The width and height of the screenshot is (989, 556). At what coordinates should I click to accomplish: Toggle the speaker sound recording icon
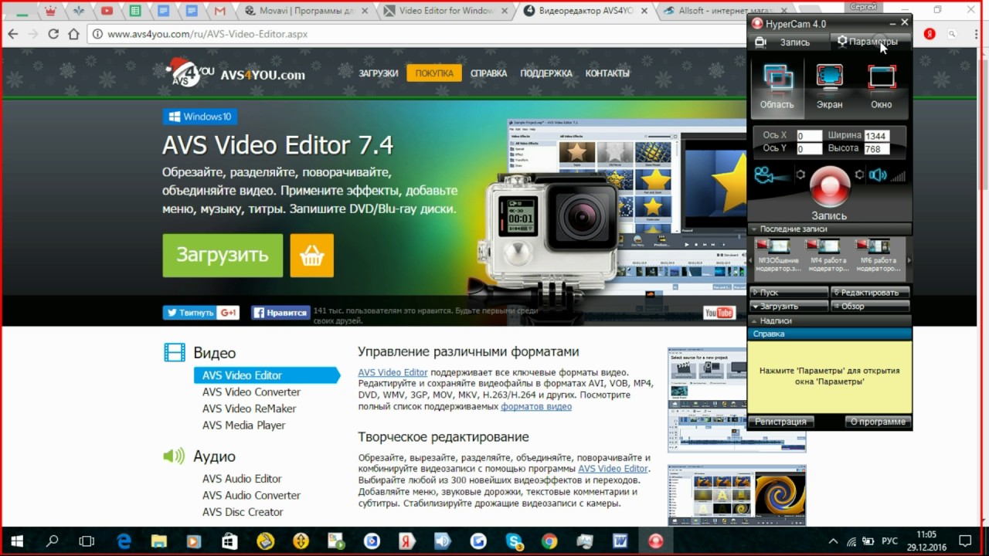tap(877, 175)
